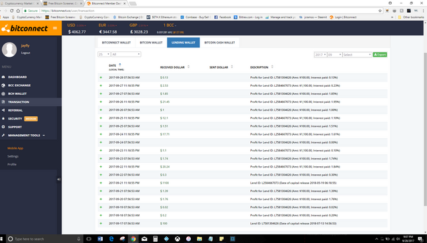This screenshot has width=427, height=243.
Task: Open Other bookmarks folder
Action: 411,17
